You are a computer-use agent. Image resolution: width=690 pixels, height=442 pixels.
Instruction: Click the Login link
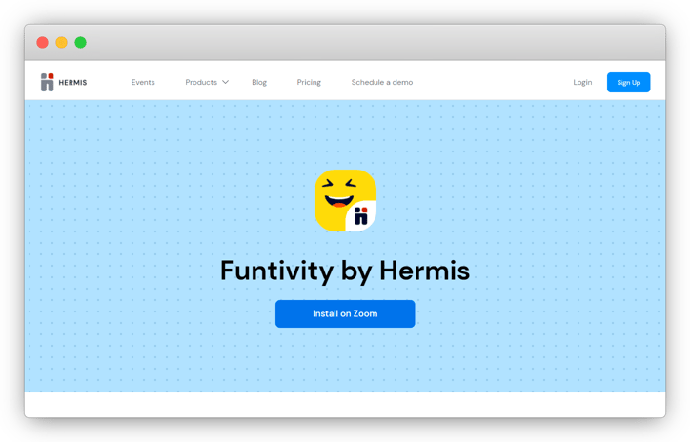pos(582,83)
